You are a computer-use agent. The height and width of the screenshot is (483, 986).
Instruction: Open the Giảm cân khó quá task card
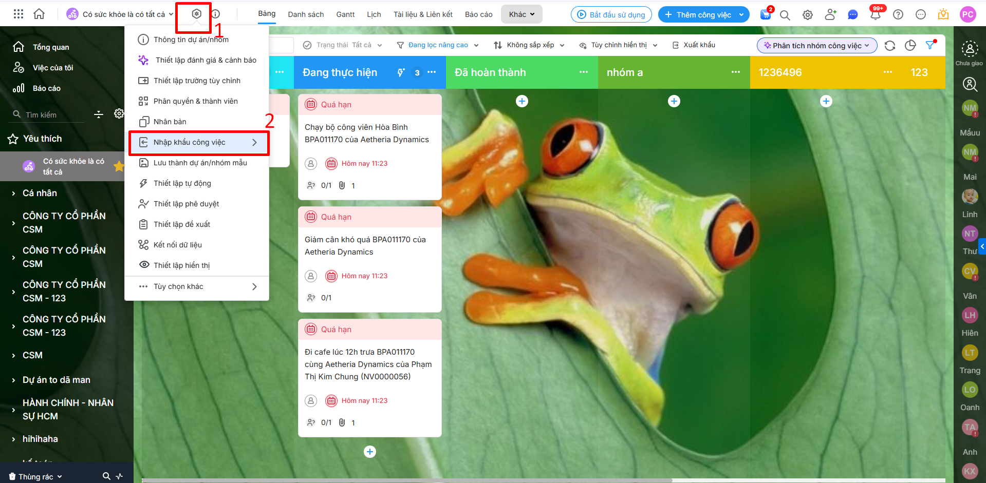(370, 259)
